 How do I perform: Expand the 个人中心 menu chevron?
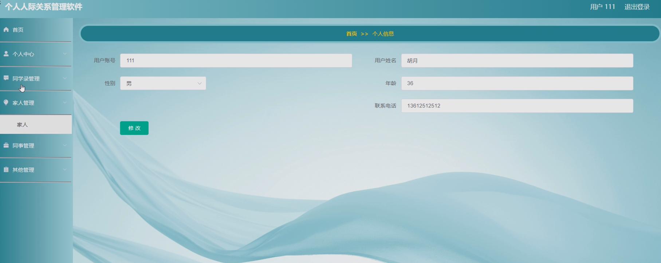(65, 54)
